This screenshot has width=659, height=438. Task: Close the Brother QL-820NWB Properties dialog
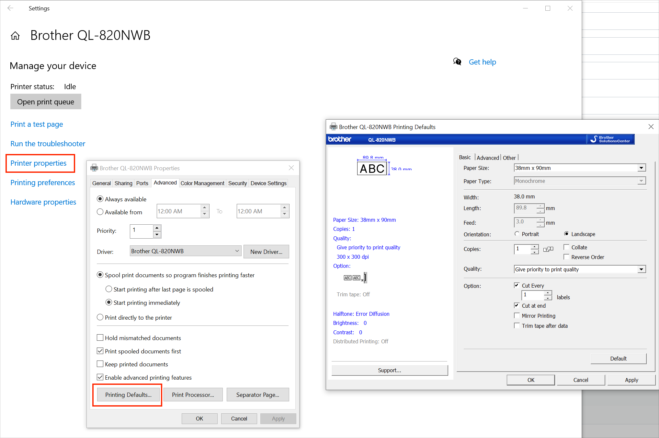point(291,168)
